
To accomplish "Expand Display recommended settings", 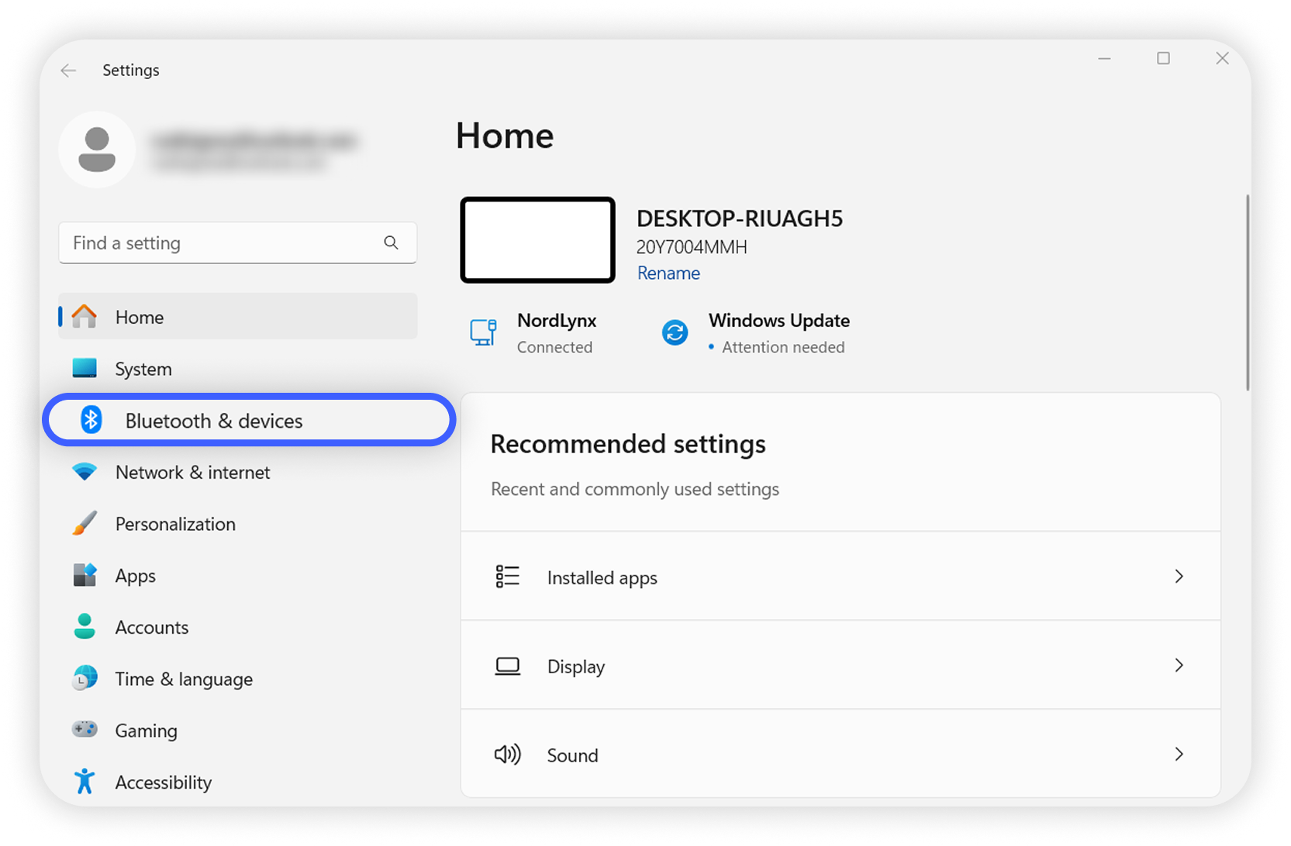I will tap(840, 665).
